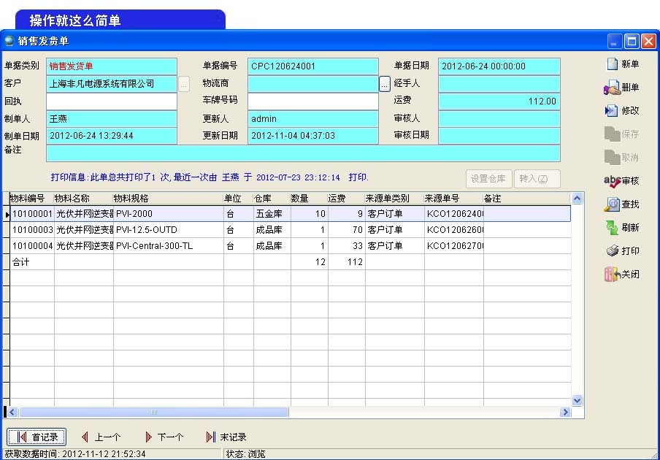
Task: Click the 查找 (search) icon
Action: pos(612,204)
